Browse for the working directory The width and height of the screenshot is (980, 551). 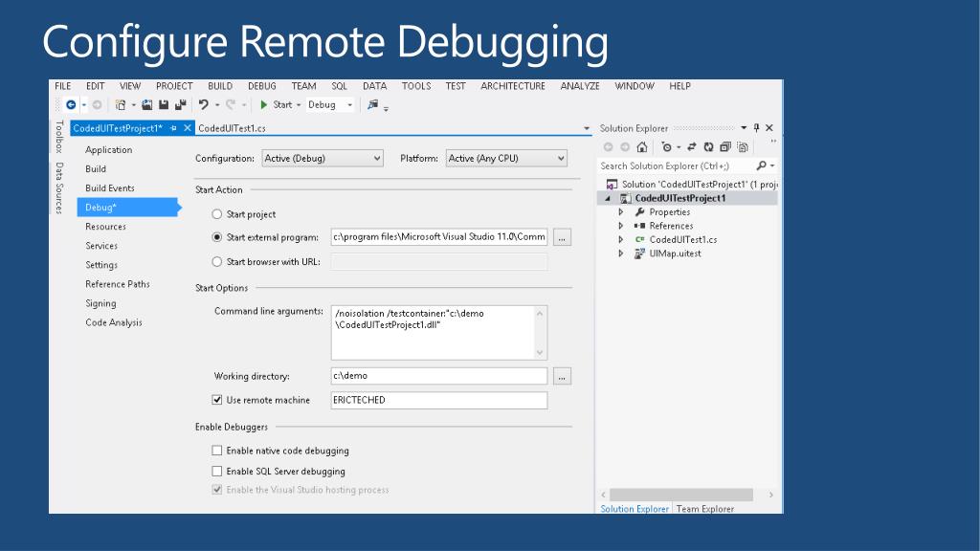pos(562,376)
